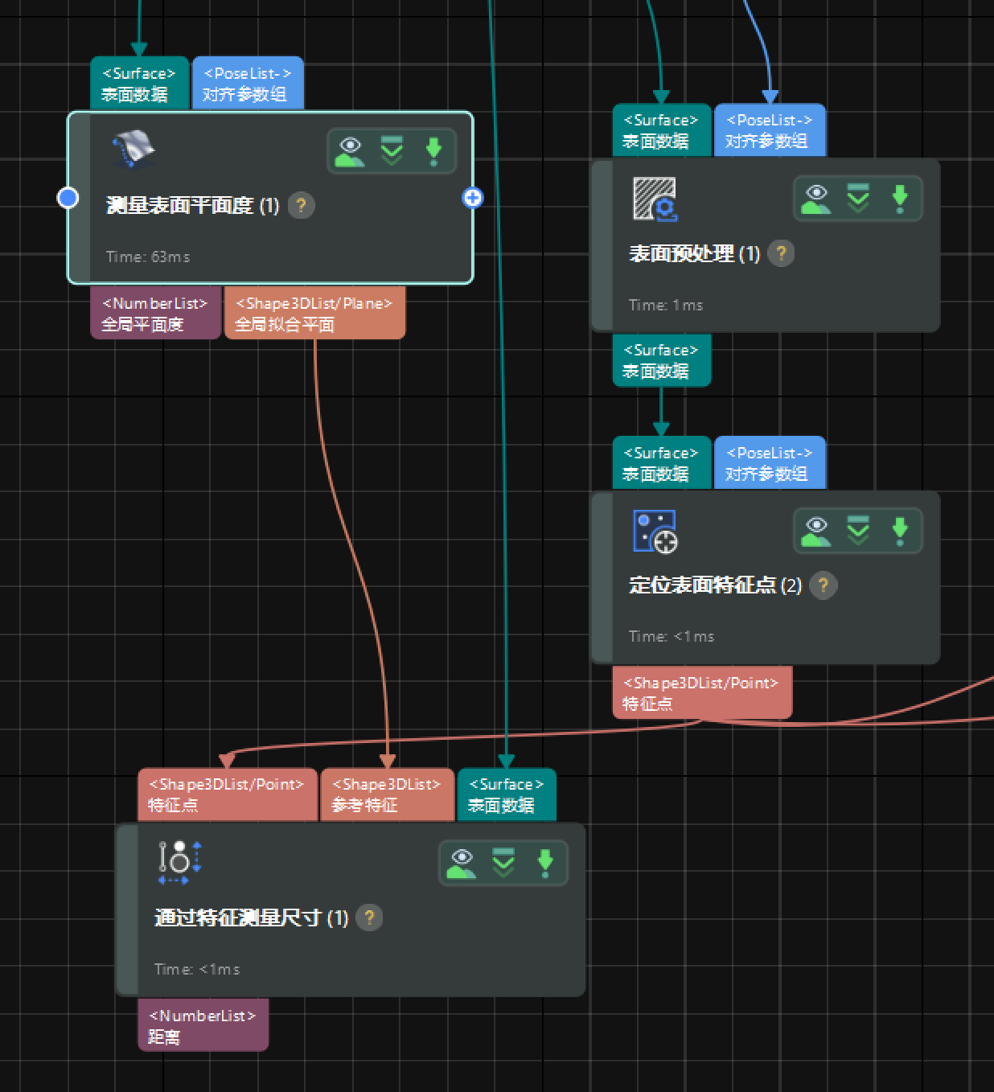Click the 测量表面平面度 step icon
This screenshot has height=1092, width=994.
pos(133,150)
